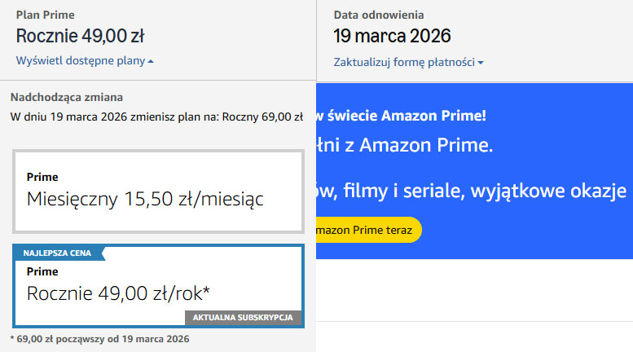Collapse the Wyświetl dostępne plany link

pos(81,61)
